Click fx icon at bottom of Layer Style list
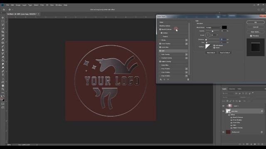Image resolution: width=266 pixels, height=149 pixels. point(161,79)
